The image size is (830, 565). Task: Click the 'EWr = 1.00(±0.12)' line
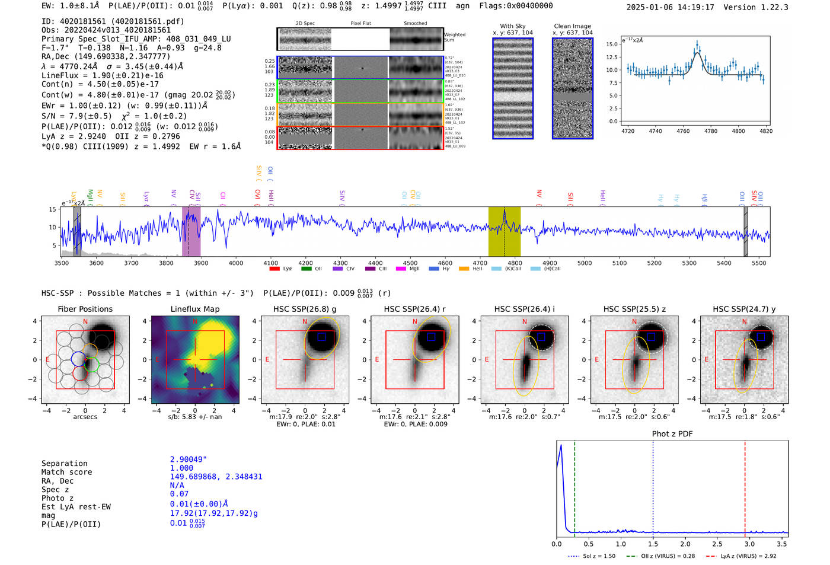coord(124,106)
